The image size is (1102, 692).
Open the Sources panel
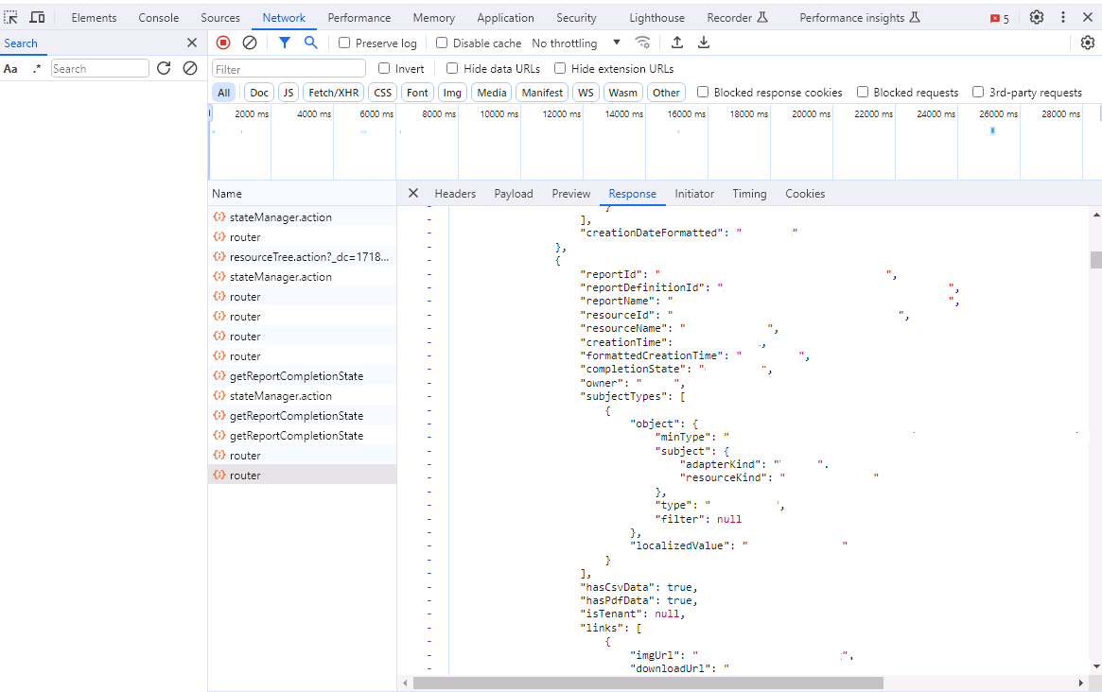(220, 18)
